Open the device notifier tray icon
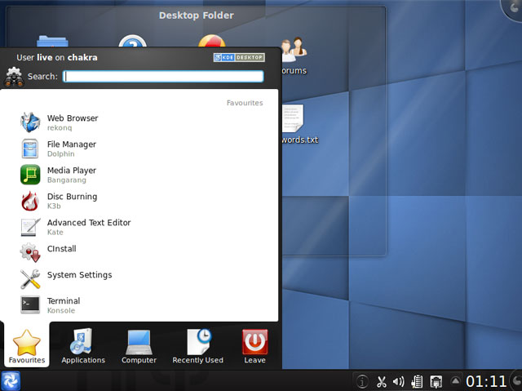The width and height of the screenshot is (522, 391). pos(417,382)
